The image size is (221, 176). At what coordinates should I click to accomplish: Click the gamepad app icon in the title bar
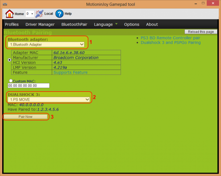(x=5, y=4)
